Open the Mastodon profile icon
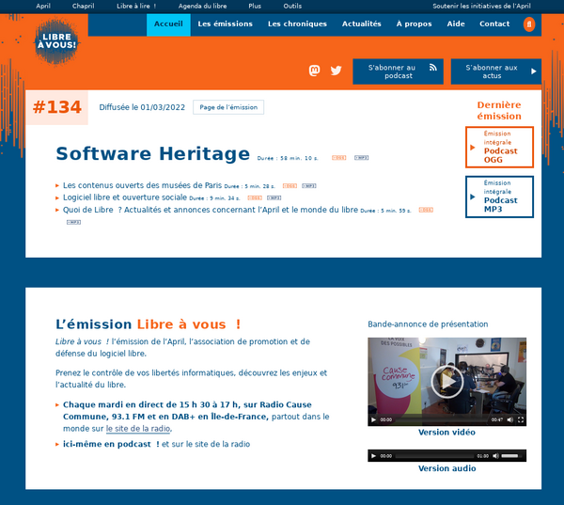564x505 pixels. pyautogui.click(x=315, y=71)
